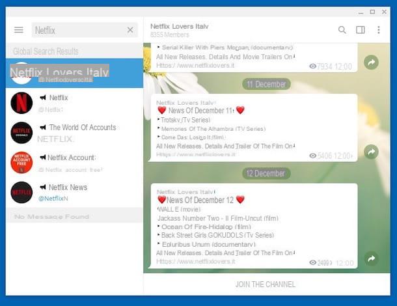Open the hamburger main menu
This screenshot has height=306, width=397.
[x=19, y=30]
